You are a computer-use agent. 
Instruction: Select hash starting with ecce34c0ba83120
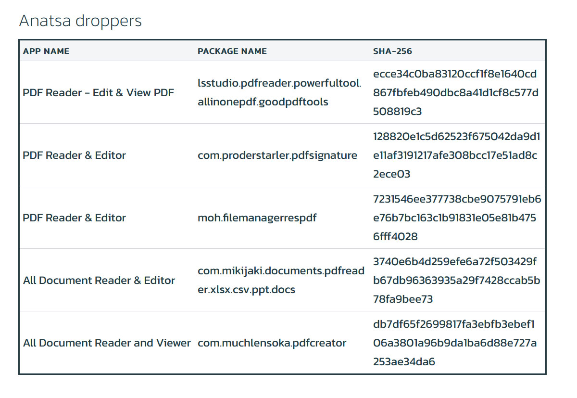click(x=456, y=92)
